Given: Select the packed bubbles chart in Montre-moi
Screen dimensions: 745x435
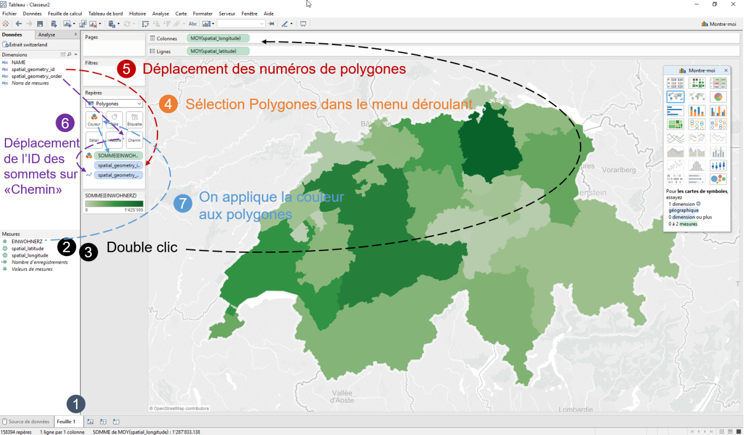Looking at the screenshot, I should [x=718, y=179].
